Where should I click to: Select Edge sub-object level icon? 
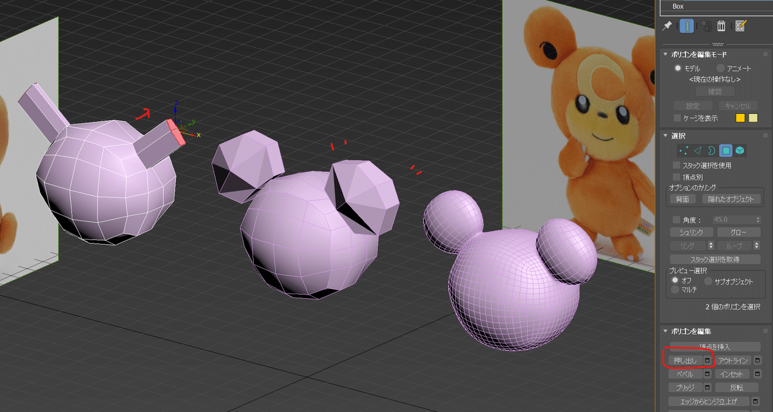pyautogui.click(x=698, y=150)
